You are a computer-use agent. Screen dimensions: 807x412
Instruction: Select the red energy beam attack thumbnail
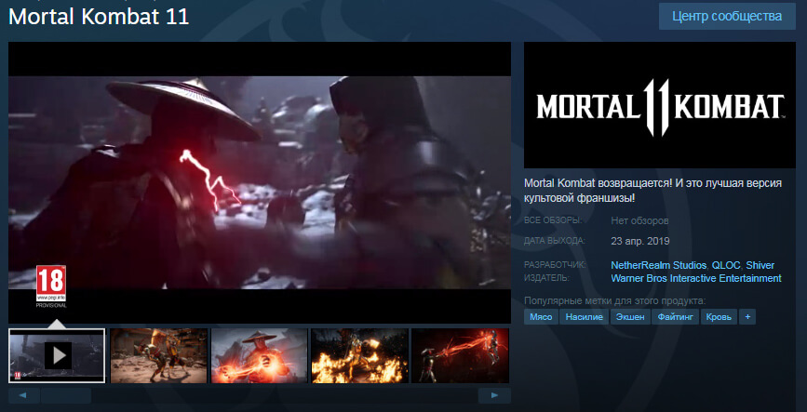(461, 356)
